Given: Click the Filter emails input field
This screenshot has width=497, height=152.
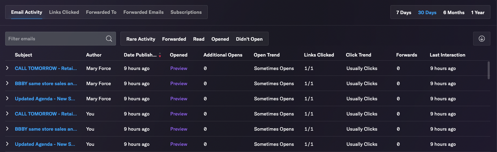Looking at the screenshot, I should click(55, 39).
